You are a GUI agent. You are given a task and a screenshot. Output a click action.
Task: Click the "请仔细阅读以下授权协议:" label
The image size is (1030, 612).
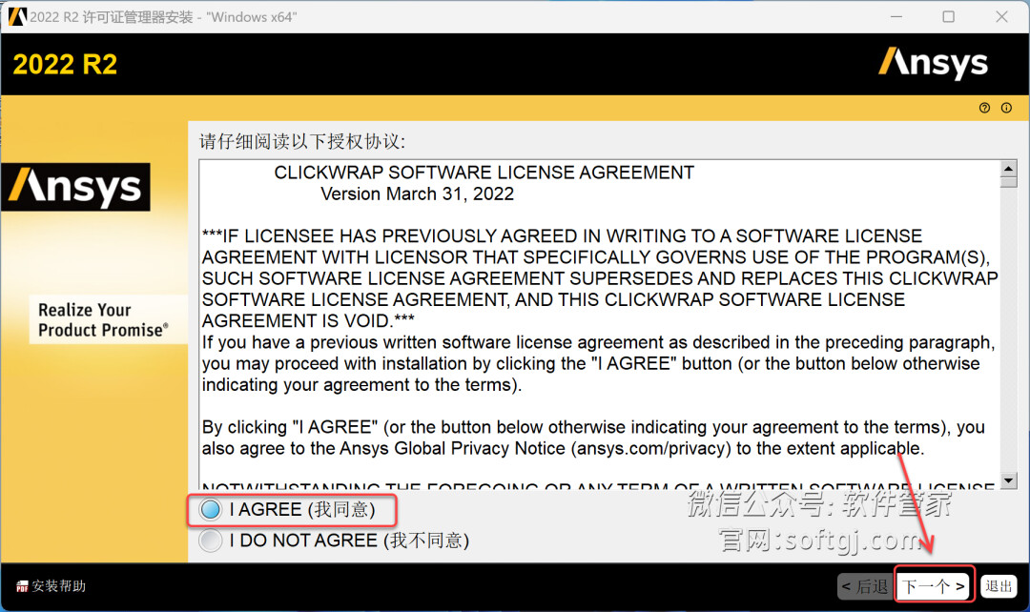pos(302,141)
